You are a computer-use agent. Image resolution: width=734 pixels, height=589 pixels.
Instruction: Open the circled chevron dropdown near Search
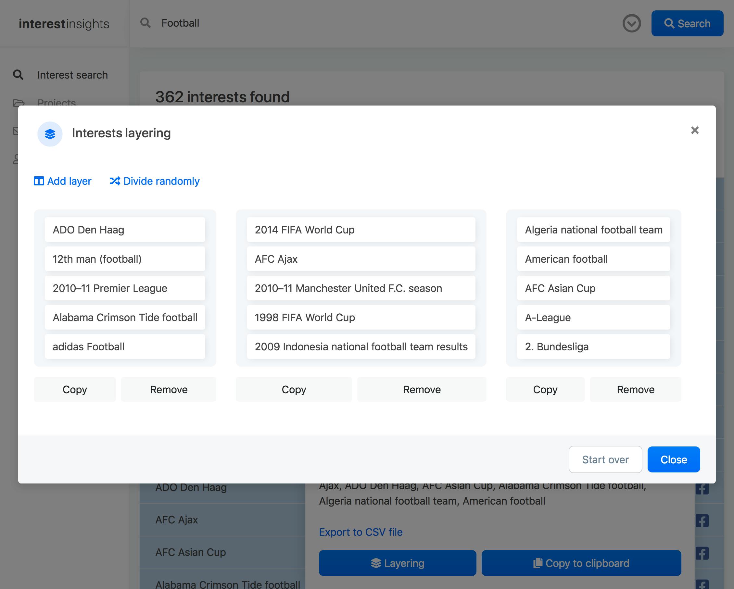(631, 23)
